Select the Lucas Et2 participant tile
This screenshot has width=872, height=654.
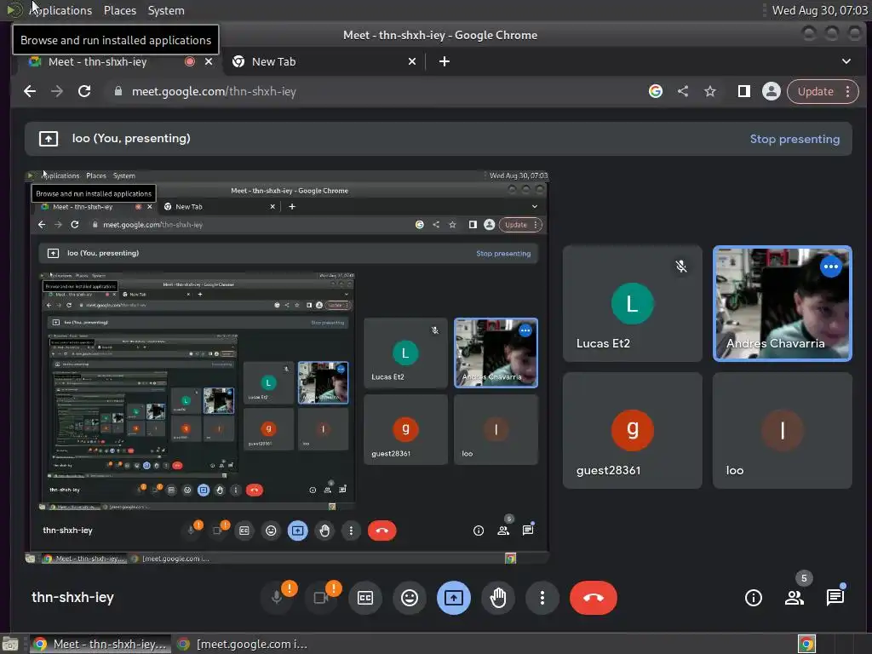coord(633,304)
